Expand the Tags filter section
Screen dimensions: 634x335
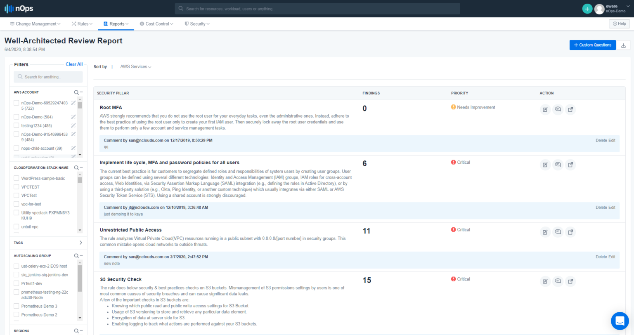[81, 243]
